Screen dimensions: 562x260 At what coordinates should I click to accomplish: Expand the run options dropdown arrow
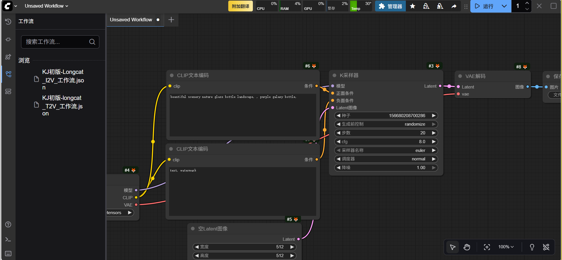504,6
